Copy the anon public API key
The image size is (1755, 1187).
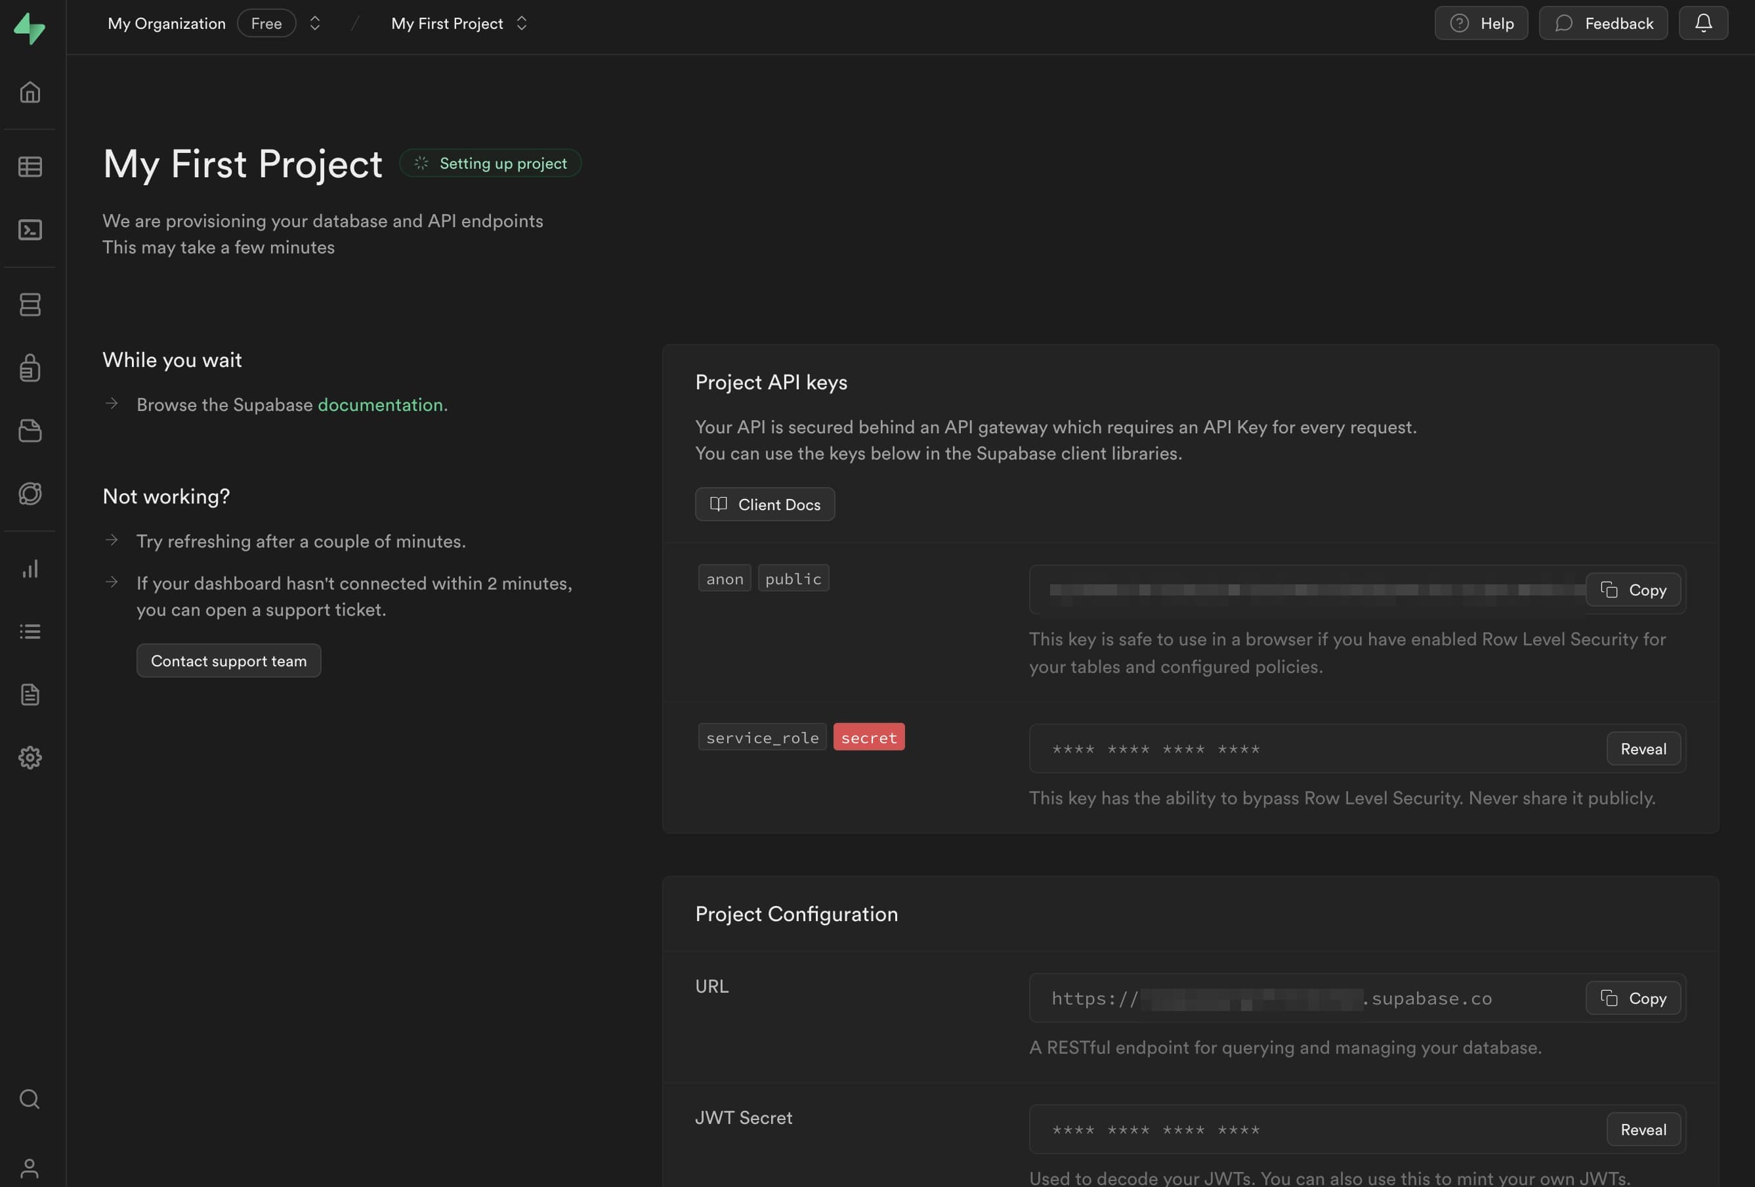point(1633,590)
